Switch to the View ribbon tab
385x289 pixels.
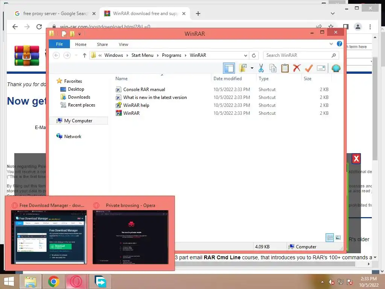point(123,44)
